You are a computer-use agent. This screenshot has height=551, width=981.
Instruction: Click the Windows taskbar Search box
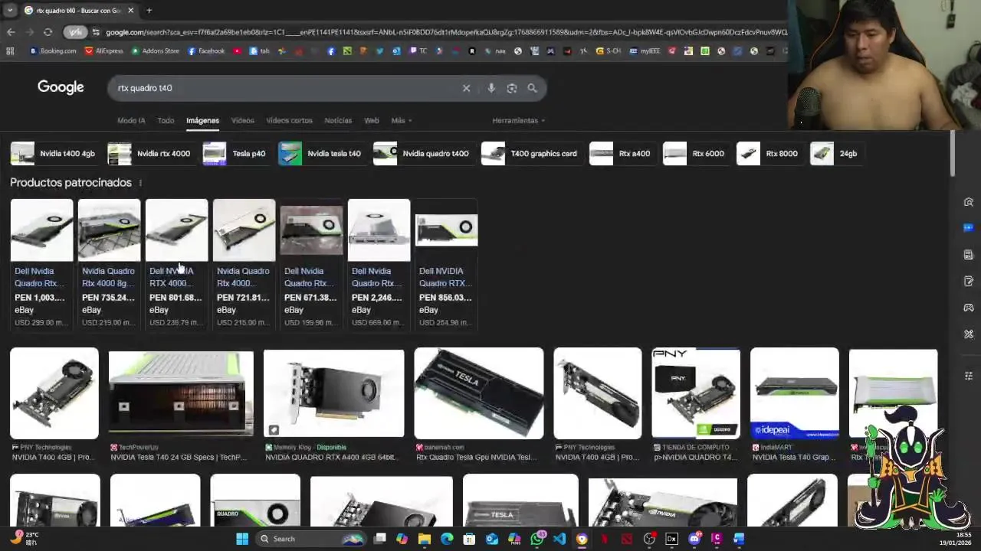pos(311,539)
